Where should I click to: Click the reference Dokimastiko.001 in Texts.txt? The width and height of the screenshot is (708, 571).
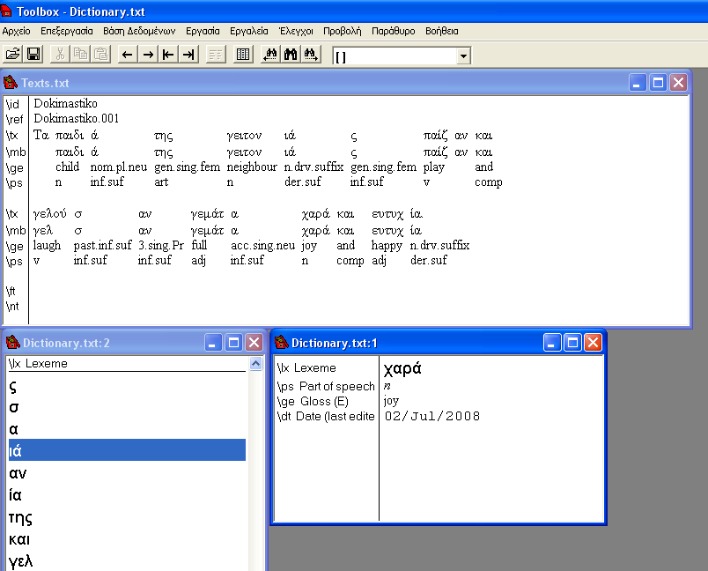click(77, 118)
